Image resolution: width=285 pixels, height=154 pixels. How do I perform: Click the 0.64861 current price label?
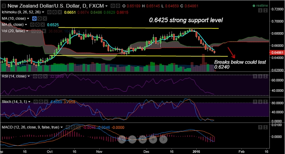point(277,53)
